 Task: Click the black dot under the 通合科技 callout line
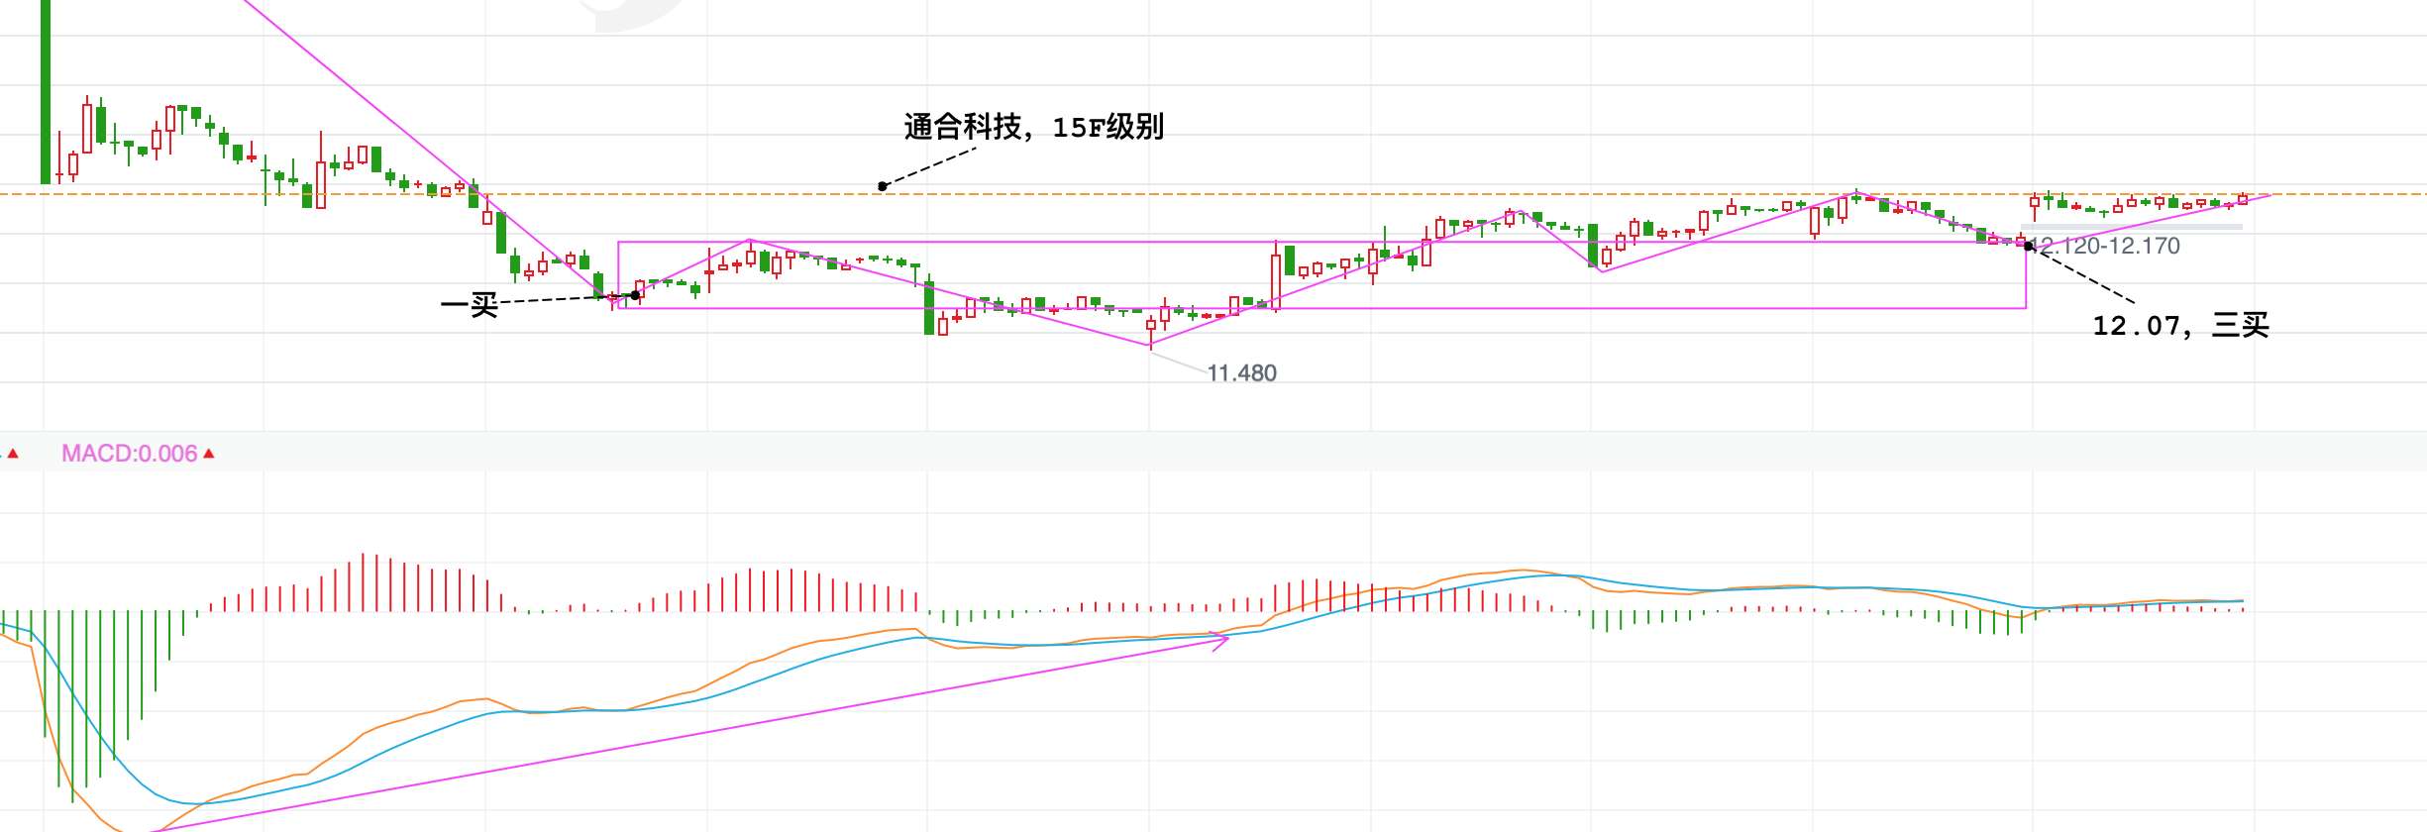pyautogui.click(x=882, y=186)
